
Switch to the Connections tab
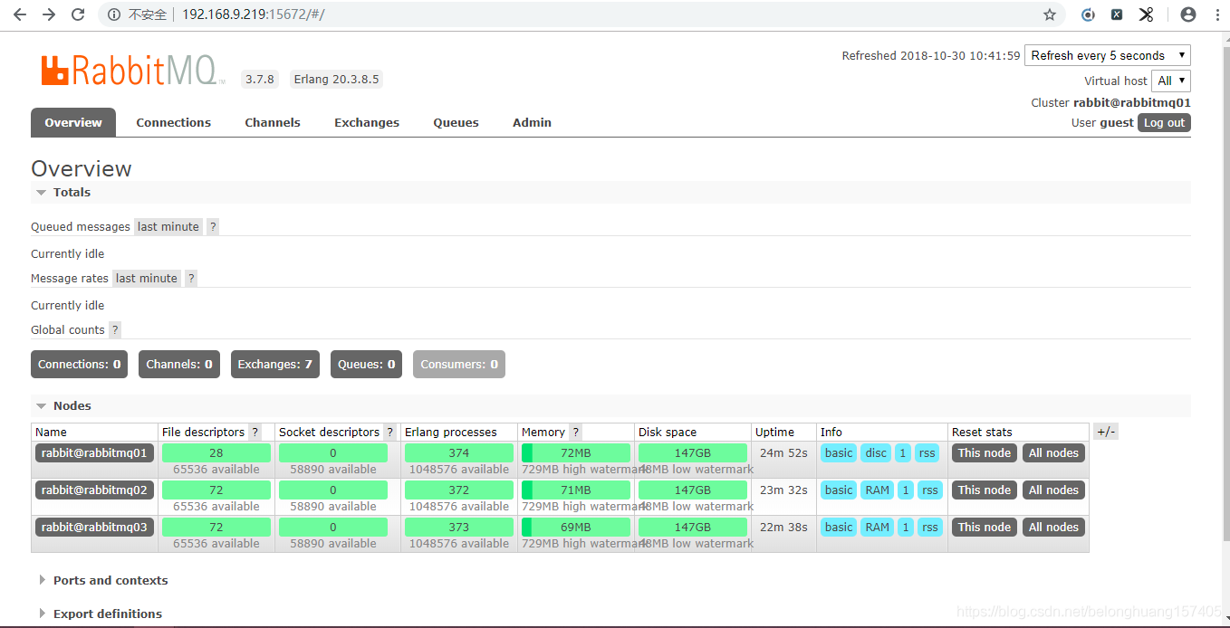tap(174, 122)
